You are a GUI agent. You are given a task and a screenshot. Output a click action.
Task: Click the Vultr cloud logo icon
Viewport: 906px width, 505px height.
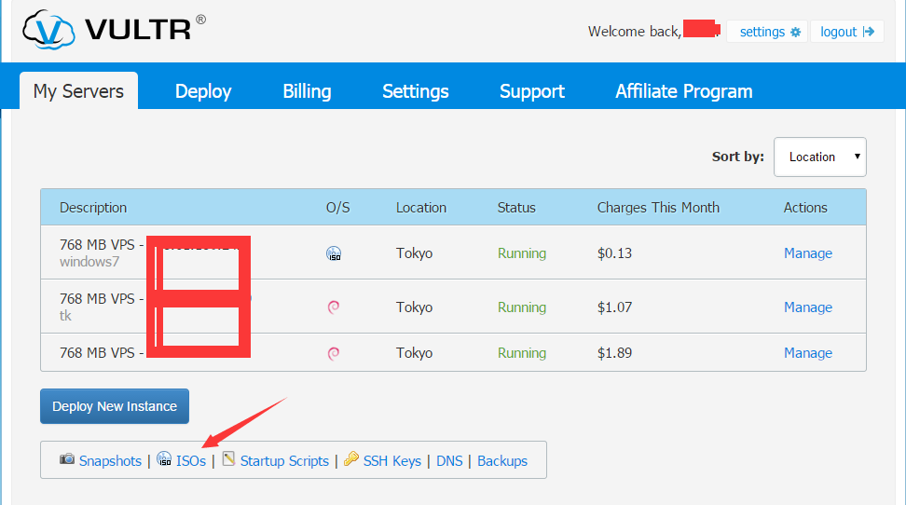pyautogui.click(x=48, y=30)
